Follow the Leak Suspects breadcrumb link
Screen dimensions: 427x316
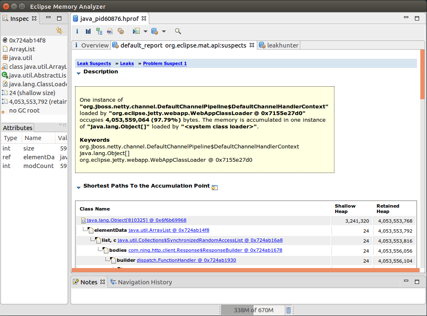(x=94, y=63)
